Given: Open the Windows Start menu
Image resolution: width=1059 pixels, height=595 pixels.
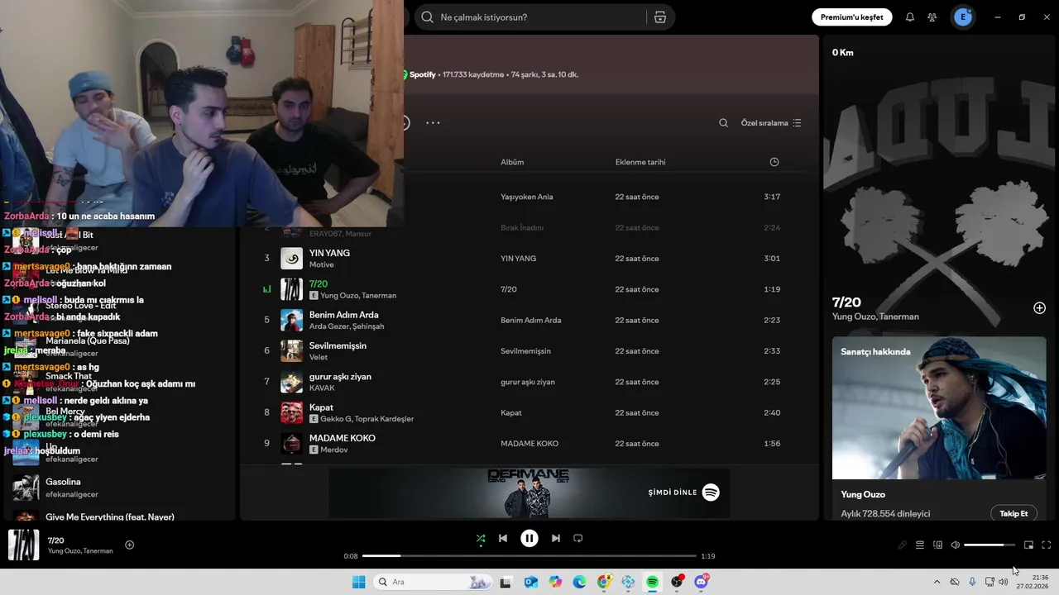Looking at the screenshot, I should pos(358,582).
